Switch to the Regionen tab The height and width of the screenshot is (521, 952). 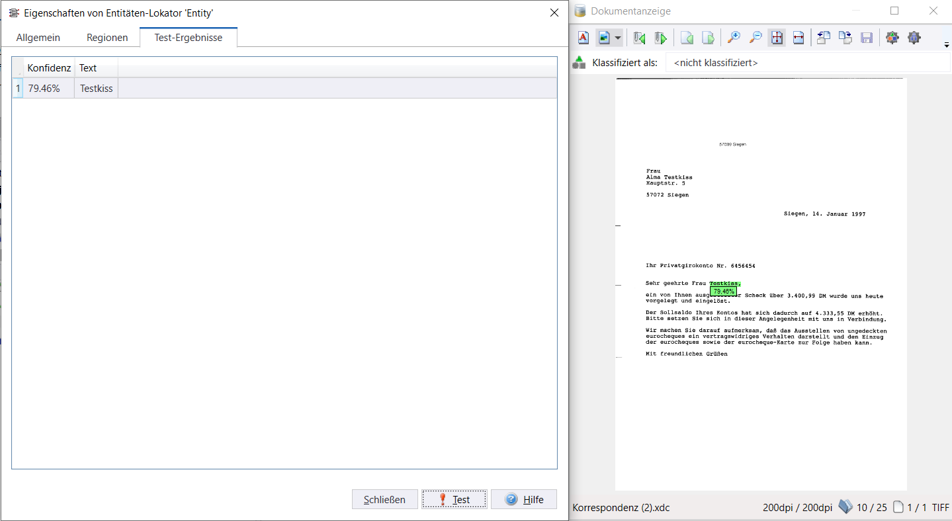[107, 38]
